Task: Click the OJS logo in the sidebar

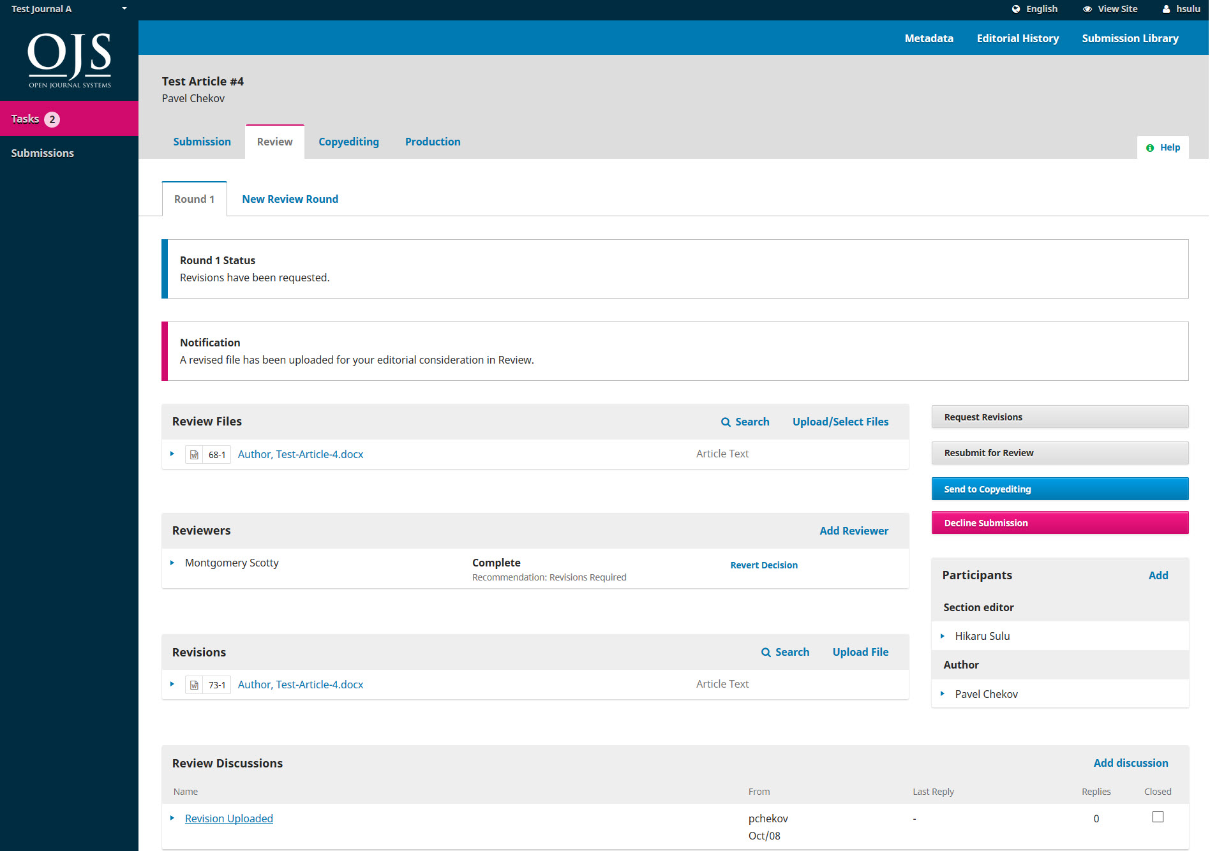Action: pos(69,60)
